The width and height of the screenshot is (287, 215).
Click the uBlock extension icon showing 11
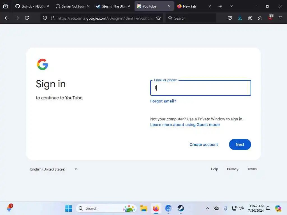[x=270, y=18]
